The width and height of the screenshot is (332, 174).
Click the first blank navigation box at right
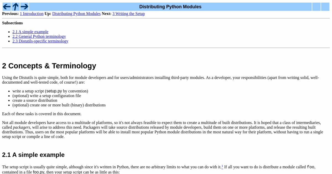[316, 7]
